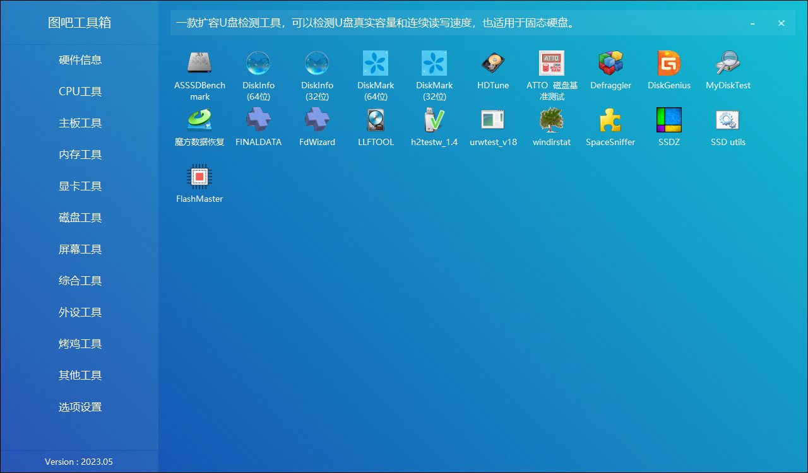Go to 内存工具 section
The width and height of the screenshot is (808, 473).
click(x=80, y=155)
